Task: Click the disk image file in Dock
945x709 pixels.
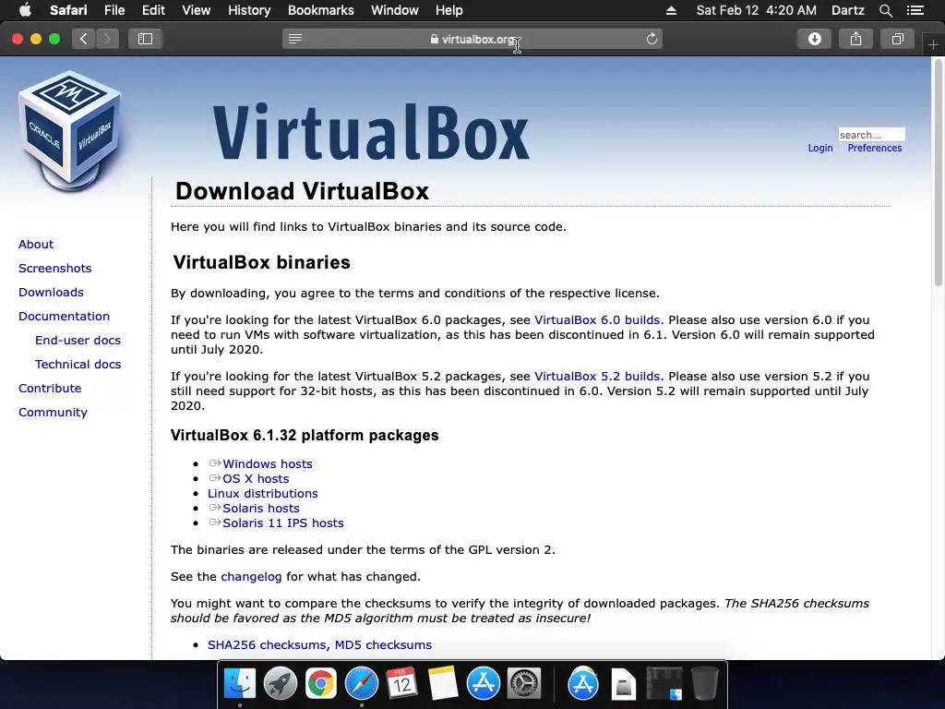Action: coord(623,684)
